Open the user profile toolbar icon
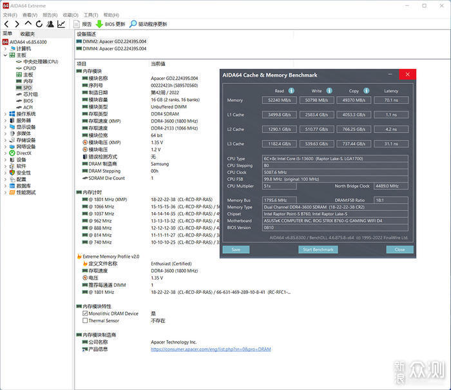This screenshot has height=390, width=451. point(50,24)
